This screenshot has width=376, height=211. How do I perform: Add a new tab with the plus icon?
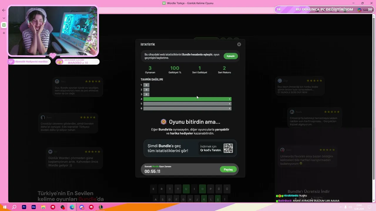(x=4, y=33)
